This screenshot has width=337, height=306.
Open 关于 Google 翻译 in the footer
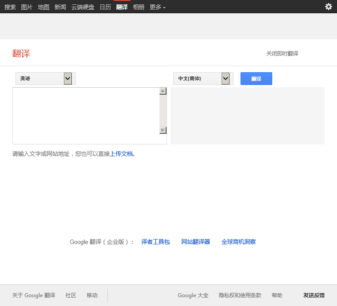click(x=34, y=295)
